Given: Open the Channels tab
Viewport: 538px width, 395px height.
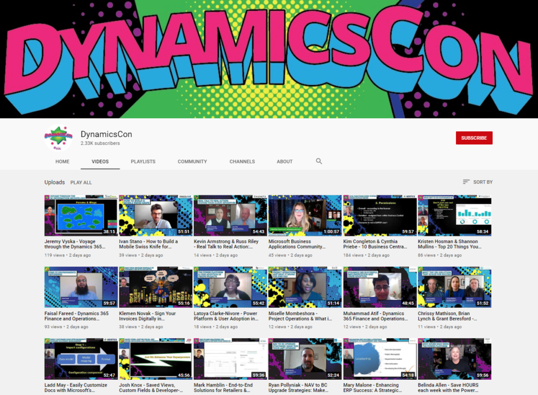Looking at the screenshot, I should click(x=242, y=161).
